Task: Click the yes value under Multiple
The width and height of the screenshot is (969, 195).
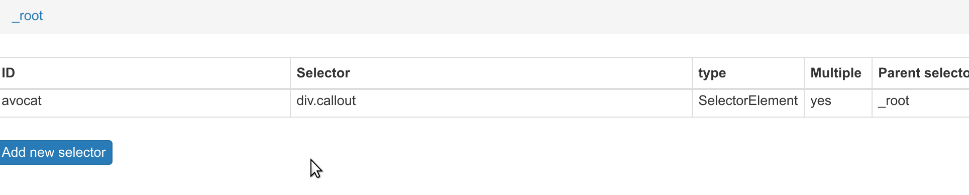Action: [x=821, y=101]
